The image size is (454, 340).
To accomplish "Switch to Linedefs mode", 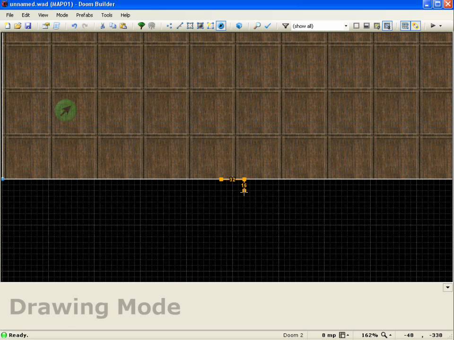I will pos(180,25).
